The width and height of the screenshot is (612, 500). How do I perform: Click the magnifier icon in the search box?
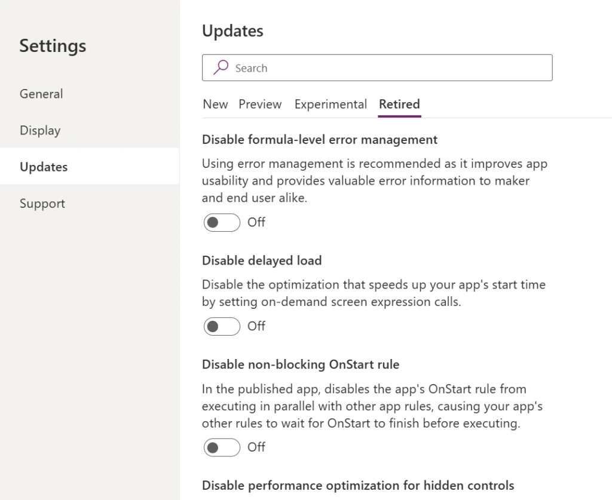coord(221,68)
